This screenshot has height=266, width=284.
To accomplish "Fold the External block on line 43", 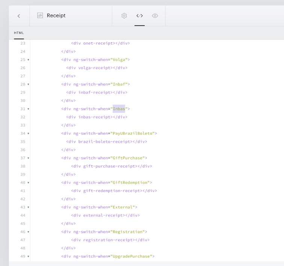I will point(28,207).
